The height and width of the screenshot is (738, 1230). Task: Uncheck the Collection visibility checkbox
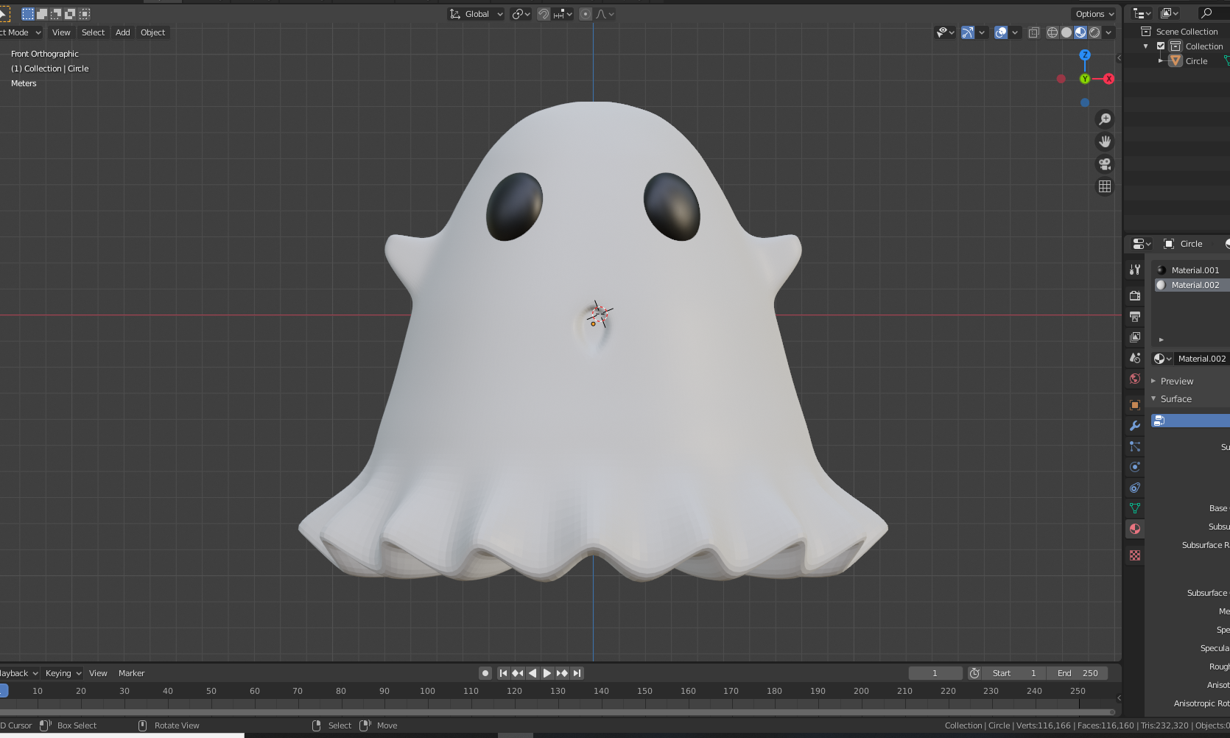(1161, 46)
